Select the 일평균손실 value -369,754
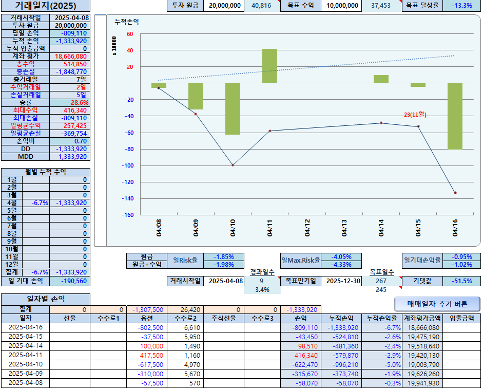The width and height of the screenshot is (483, 388). (x=70, y=134)
